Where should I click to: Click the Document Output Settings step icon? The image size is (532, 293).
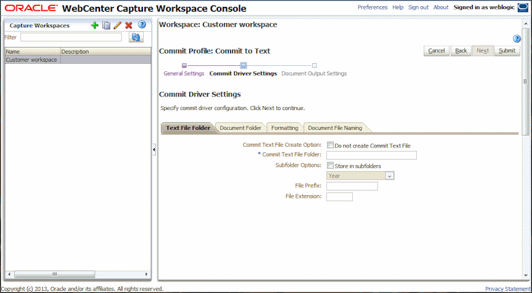point(314,65)
